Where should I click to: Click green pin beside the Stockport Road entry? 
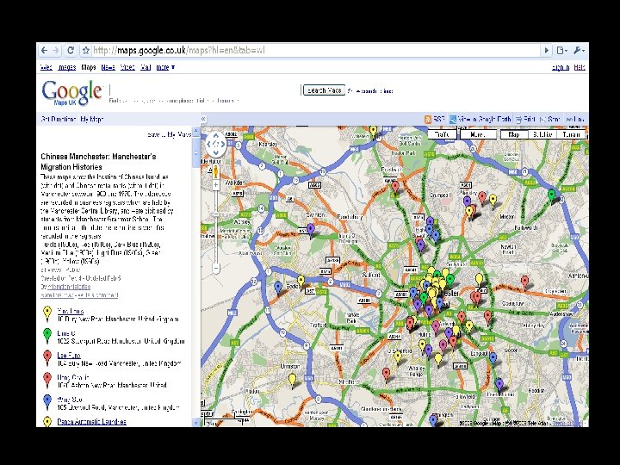tap(47, 335)
